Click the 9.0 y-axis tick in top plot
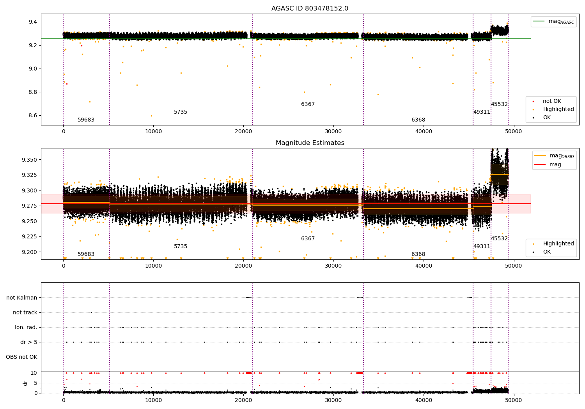The height and width of the screenshot is (409, 585). coord(33,69)
